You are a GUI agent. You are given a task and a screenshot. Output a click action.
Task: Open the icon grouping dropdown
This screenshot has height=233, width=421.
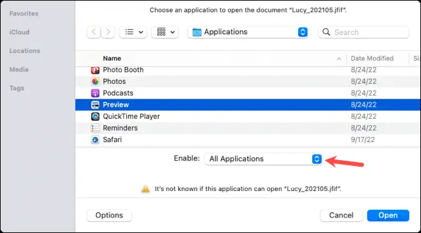[165, 32]
